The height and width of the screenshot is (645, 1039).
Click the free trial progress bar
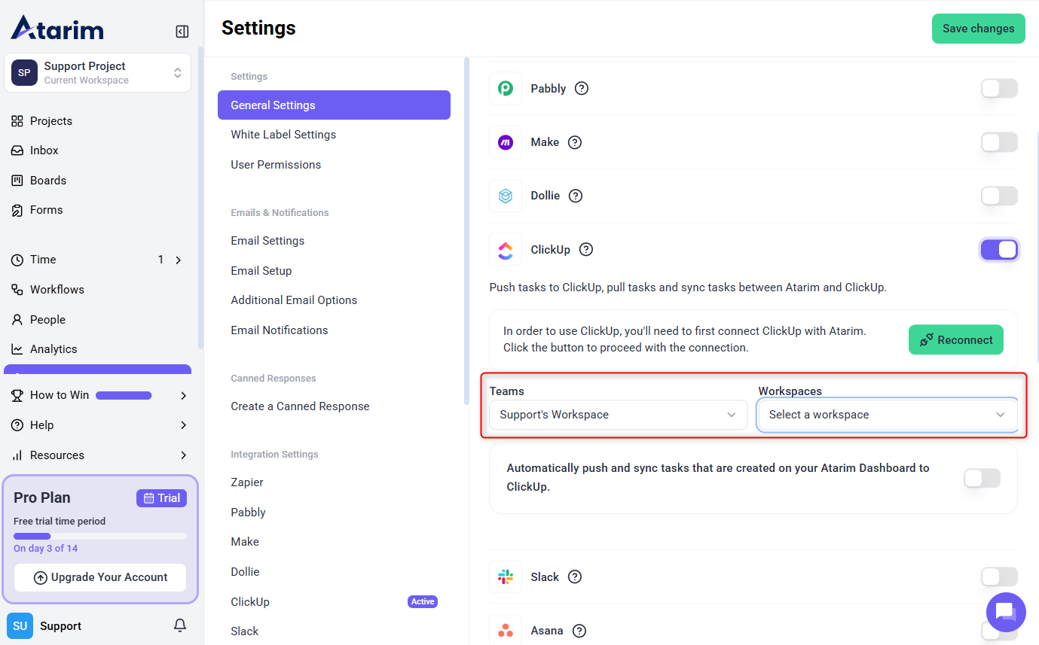pos(100,536)
